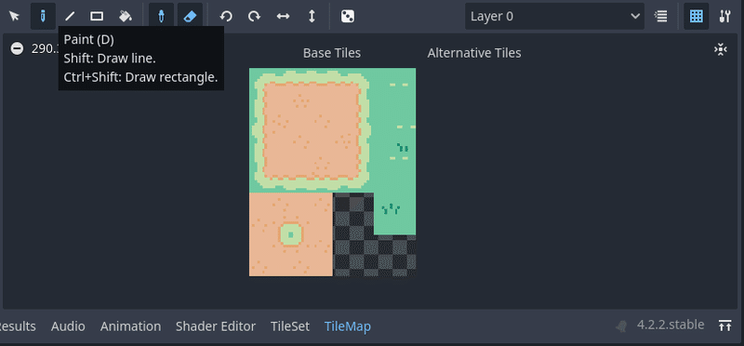Switch to the TileMap panel
Image resolution: width=744 pixels, height=346 pixels.
[348, 326]
